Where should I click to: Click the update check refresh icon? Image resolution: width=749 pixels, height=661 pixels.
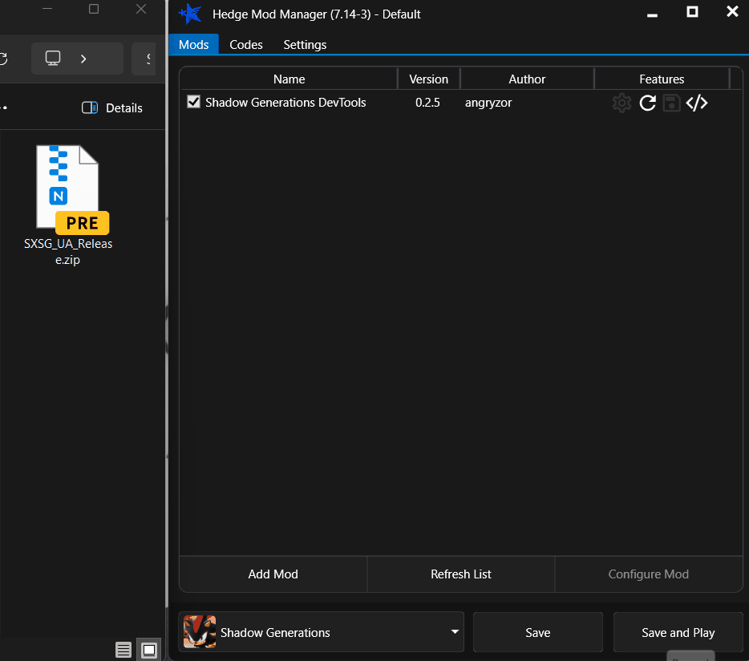pyautogui.click(x=647, y=103)
